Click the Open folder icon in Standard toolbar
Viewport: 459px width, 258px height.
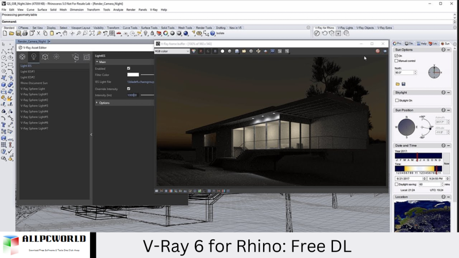pos(11,33)
